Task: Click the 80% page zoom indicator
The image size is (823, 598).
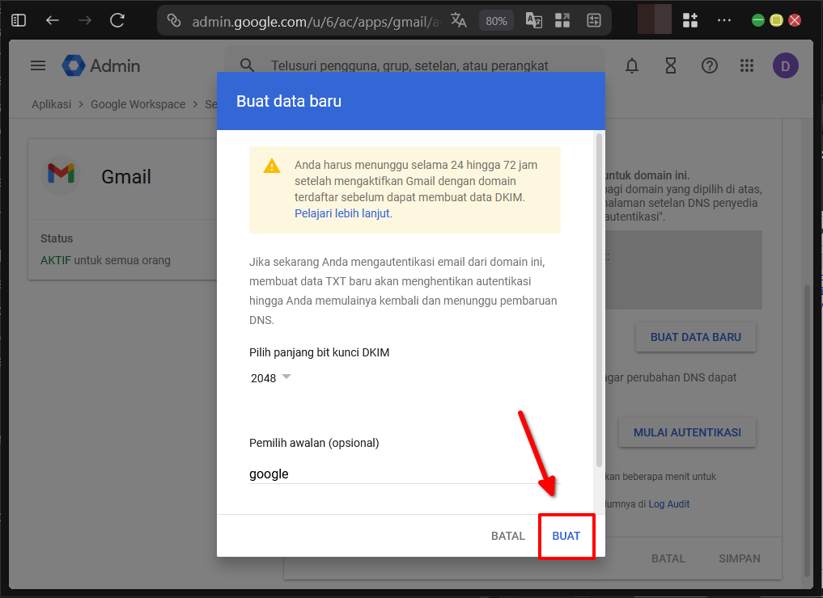Action: [496, 19]
